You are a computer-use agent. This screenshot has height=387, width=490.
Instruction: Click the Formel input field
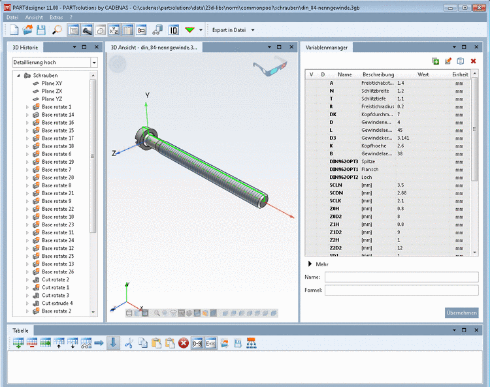(x=401, y=290)
